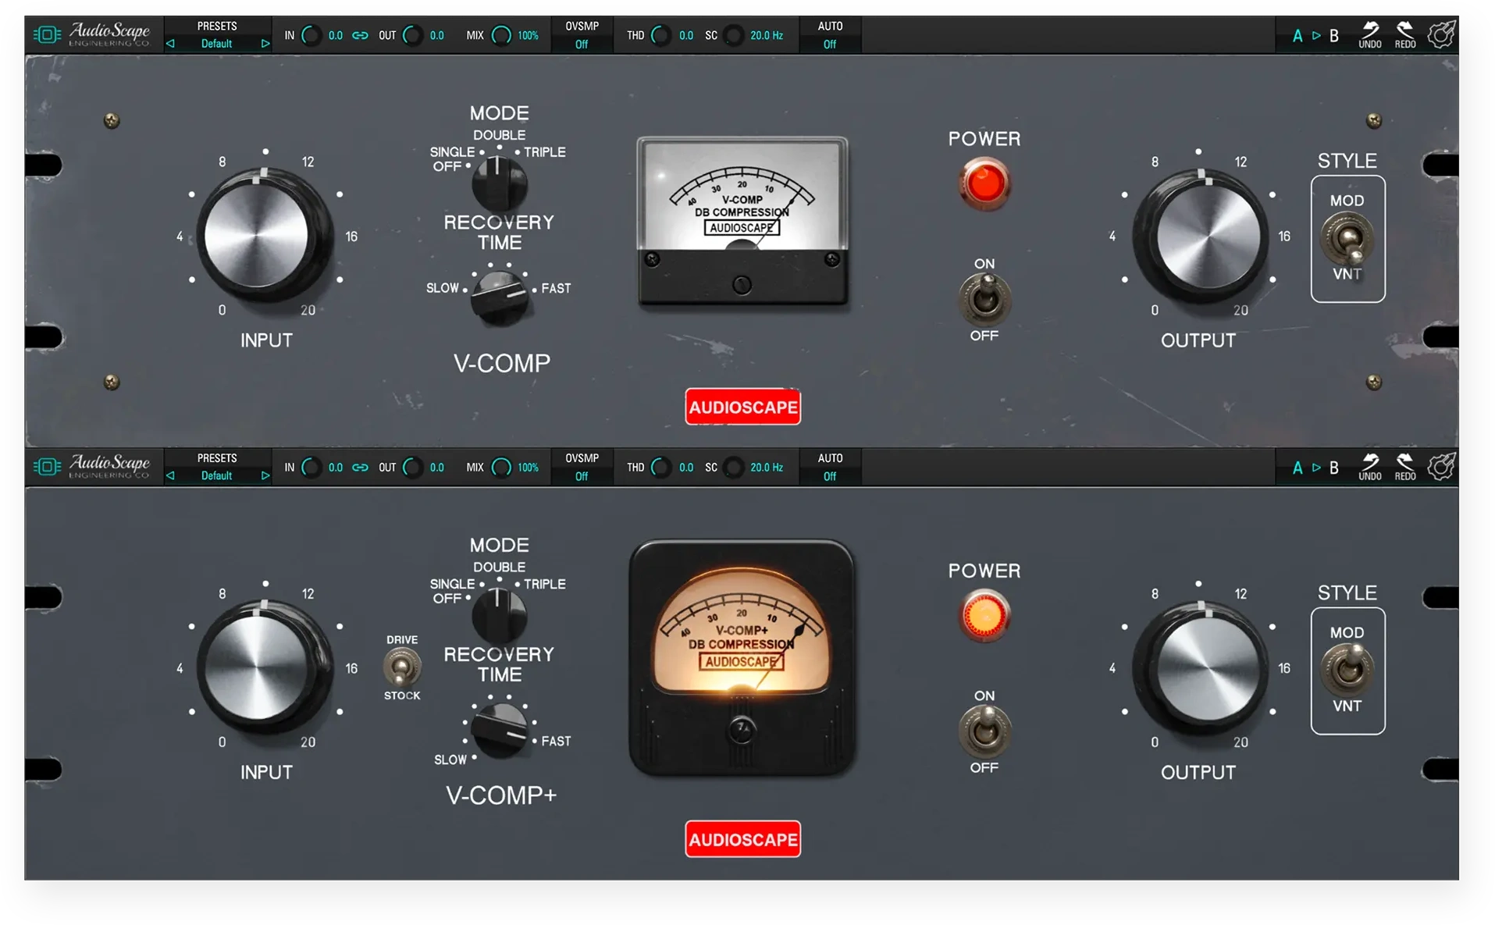
Task: Click the chip icon beside the AudioScape logo in V-COMP+
Action: [47, 467]
